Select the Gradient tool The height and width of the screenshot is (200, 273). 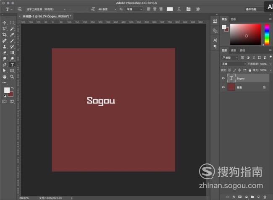(x=12, y=53)
